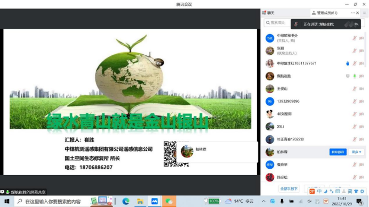Click member name 陈必松
The height and width of the screenshot is (207, 369).
(282, 177)
